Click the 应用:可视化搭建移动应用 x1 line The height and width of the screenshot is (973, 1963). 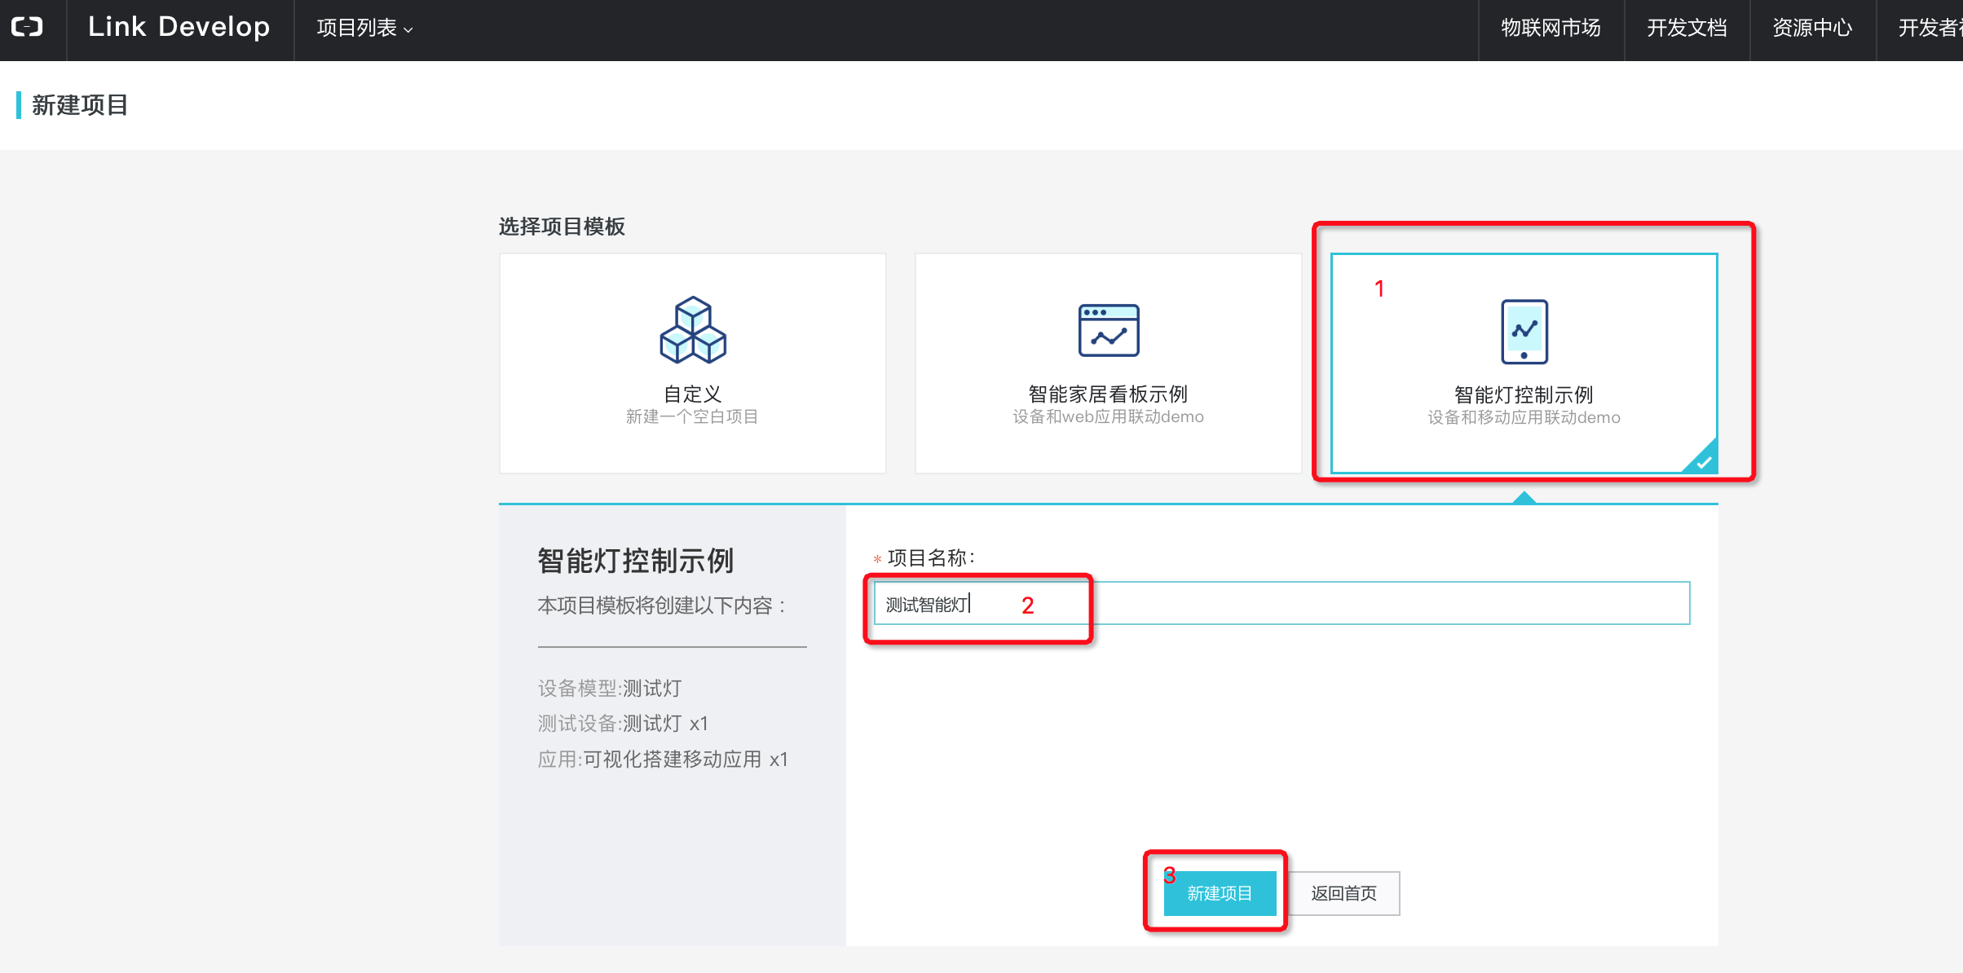663,759
